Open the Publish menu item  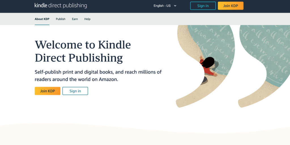61,19
